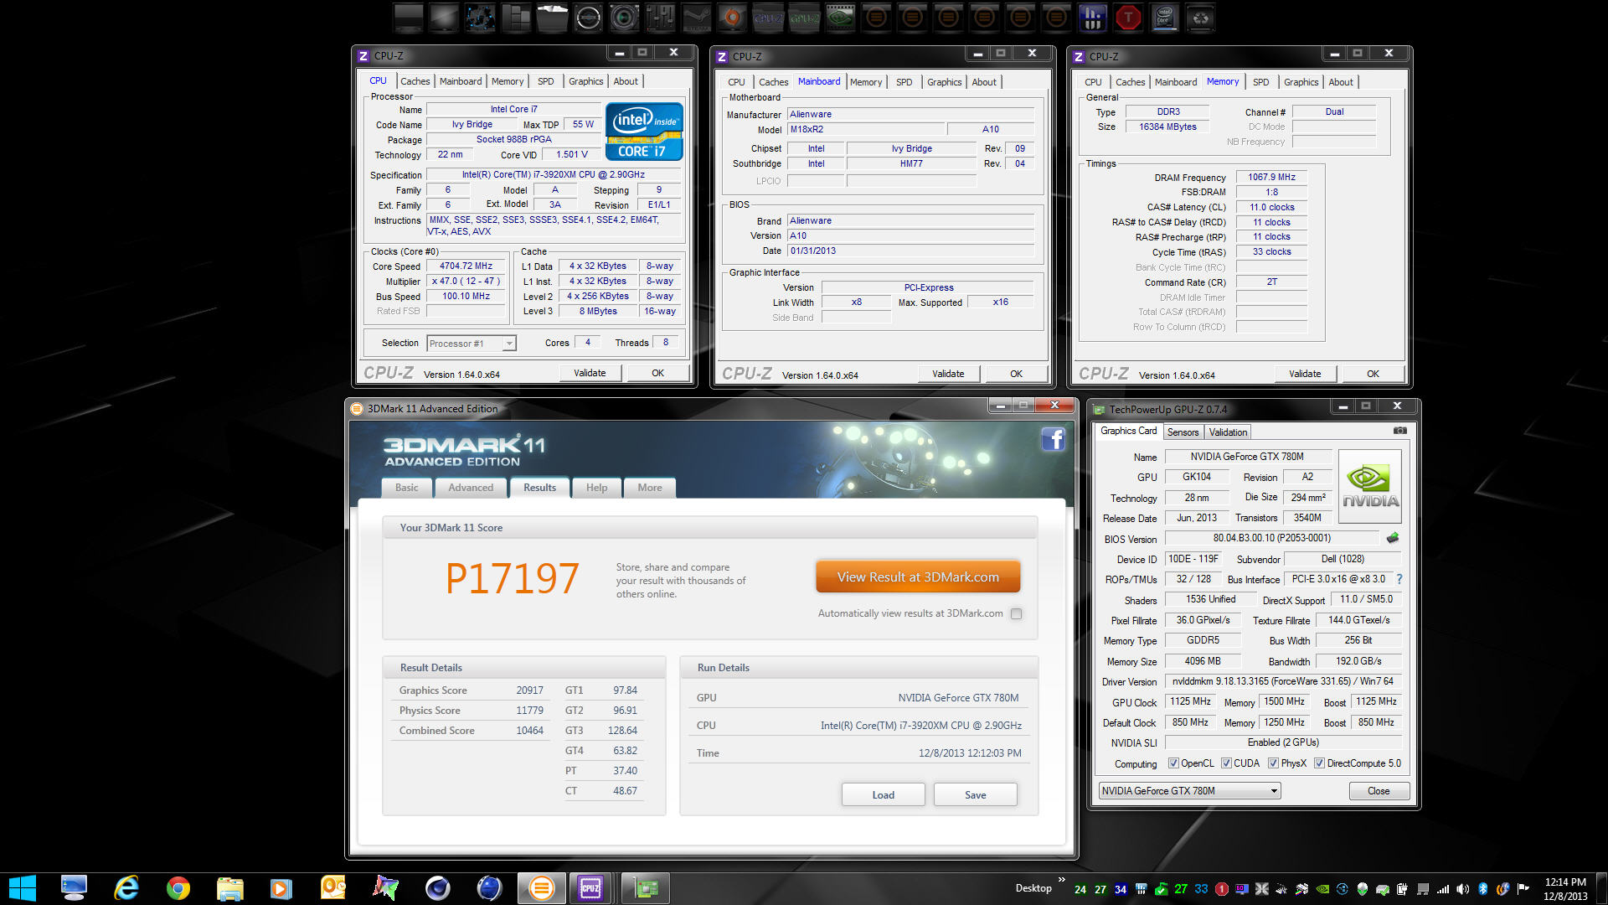Toggle DirectCompute 5.0 checkbox
The height and width of the screenshot is (905, 1608).
coord(1319,763)
